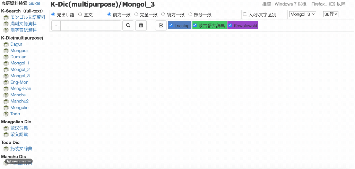Click the check-all square icon button
This screenshot has height=169, width=355.
point(161,26)
